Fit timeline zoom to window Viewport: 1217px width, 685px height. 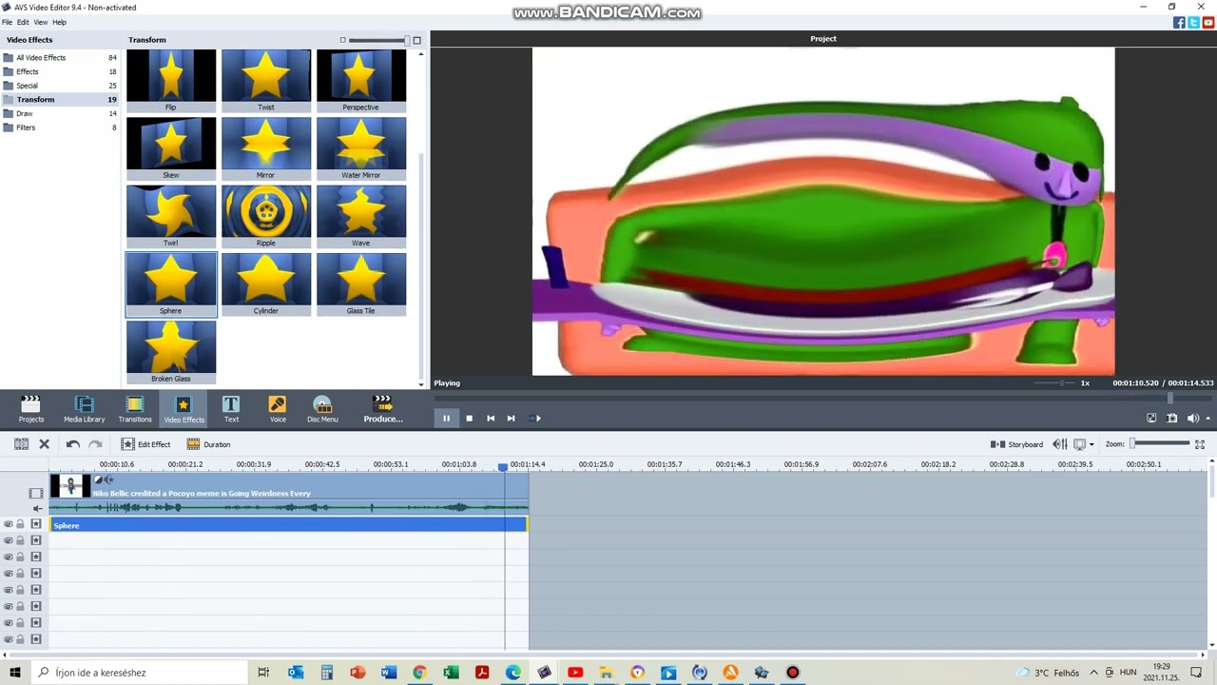pyautogui.click(x=1200, y=444)
